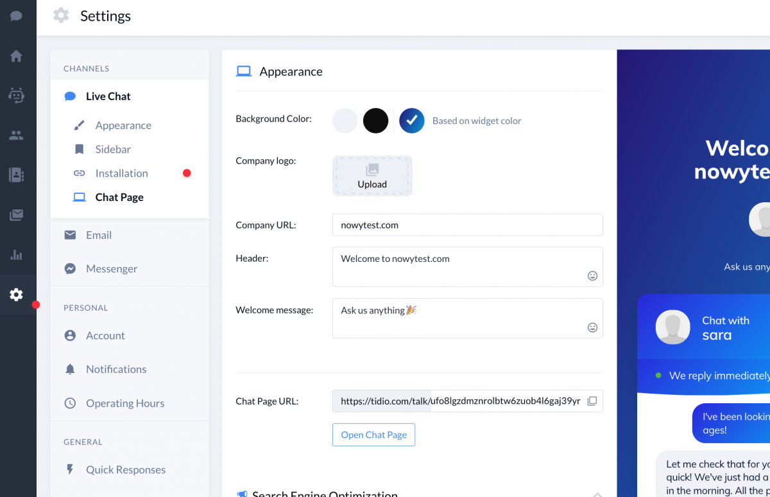Screen dimensions: 770x497
Task: Click the Chat Page URL field
Action: point(467,401)
